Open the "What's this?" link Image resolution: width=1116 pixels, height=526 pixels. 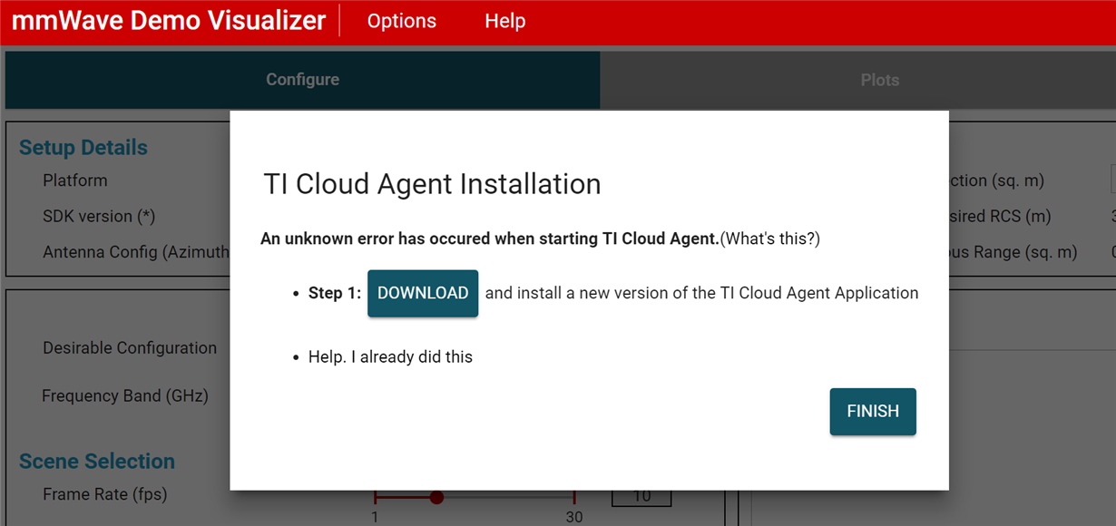[770, 239]
